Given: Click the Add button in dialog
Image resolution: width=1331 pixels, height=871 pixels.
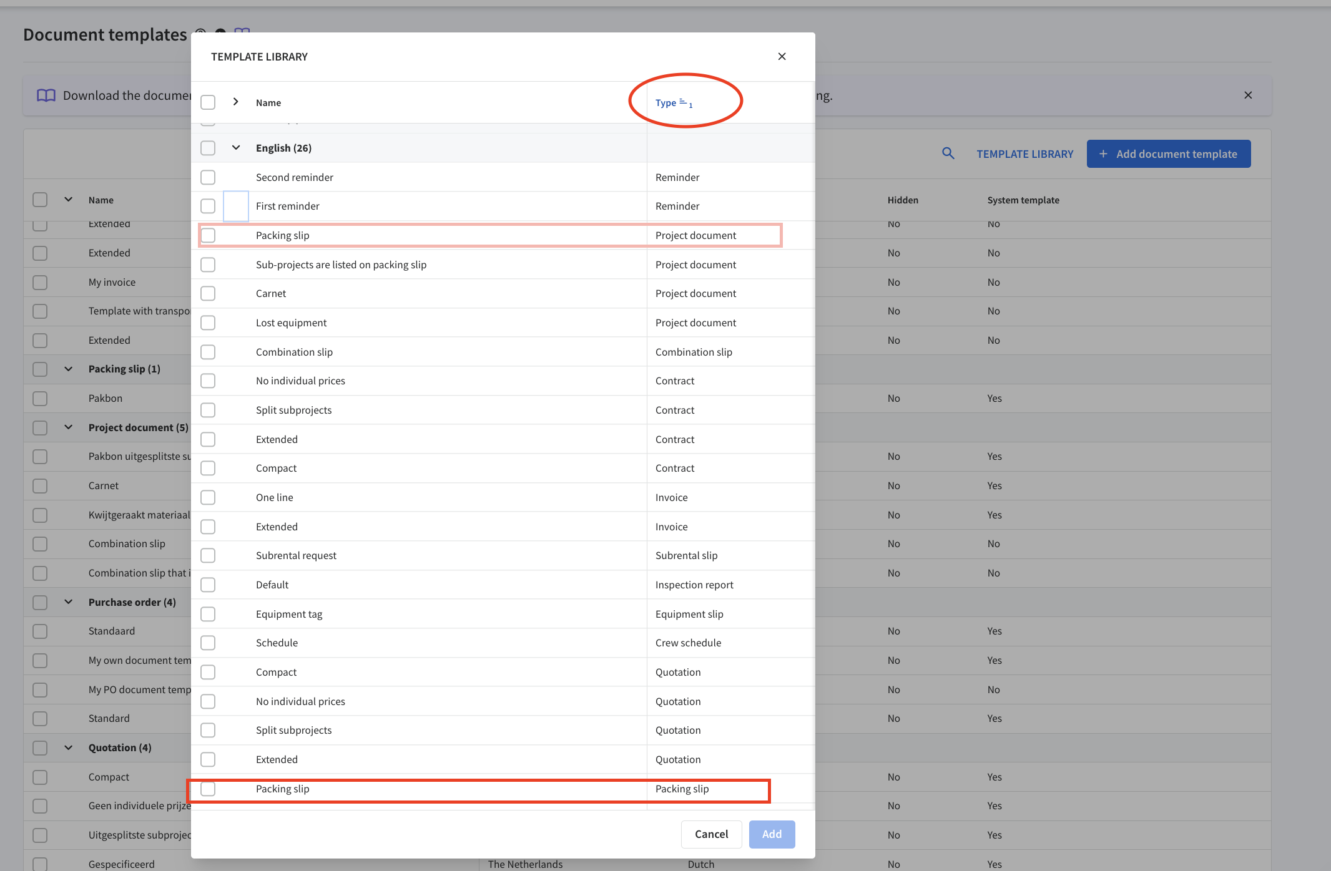Looking at the screenshot, I should tap(772, 834).
